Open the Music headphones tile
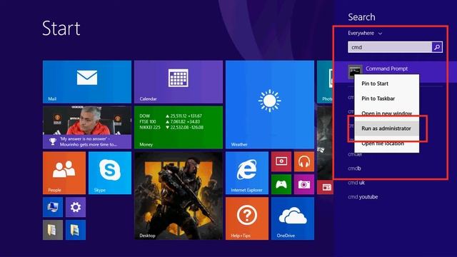The width and height of the screenshot is (457, 257). coord(304,162)
